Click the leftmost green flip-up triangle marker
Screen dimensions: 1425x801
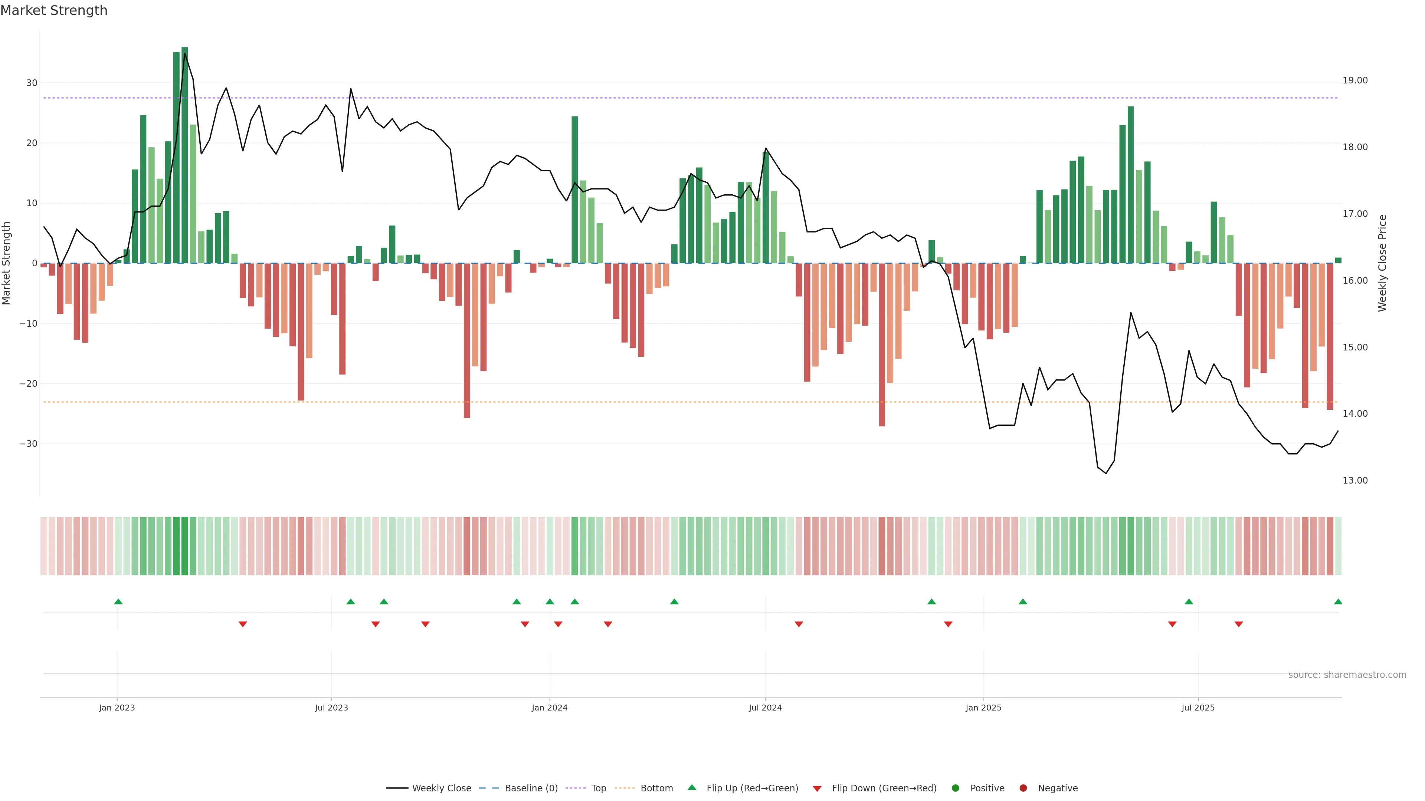click(118, 601)
